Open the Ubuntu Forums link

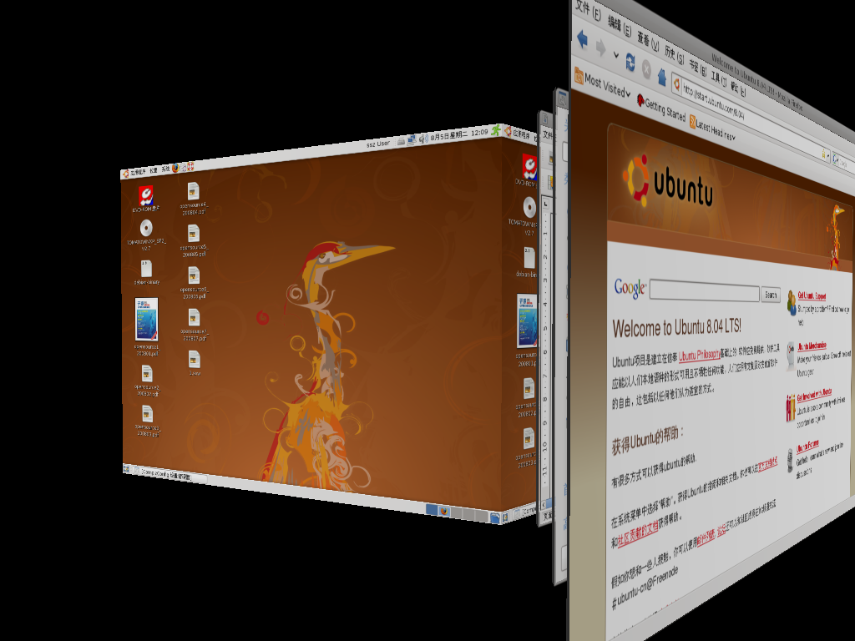pyautogui.click(x=807, y=447)
